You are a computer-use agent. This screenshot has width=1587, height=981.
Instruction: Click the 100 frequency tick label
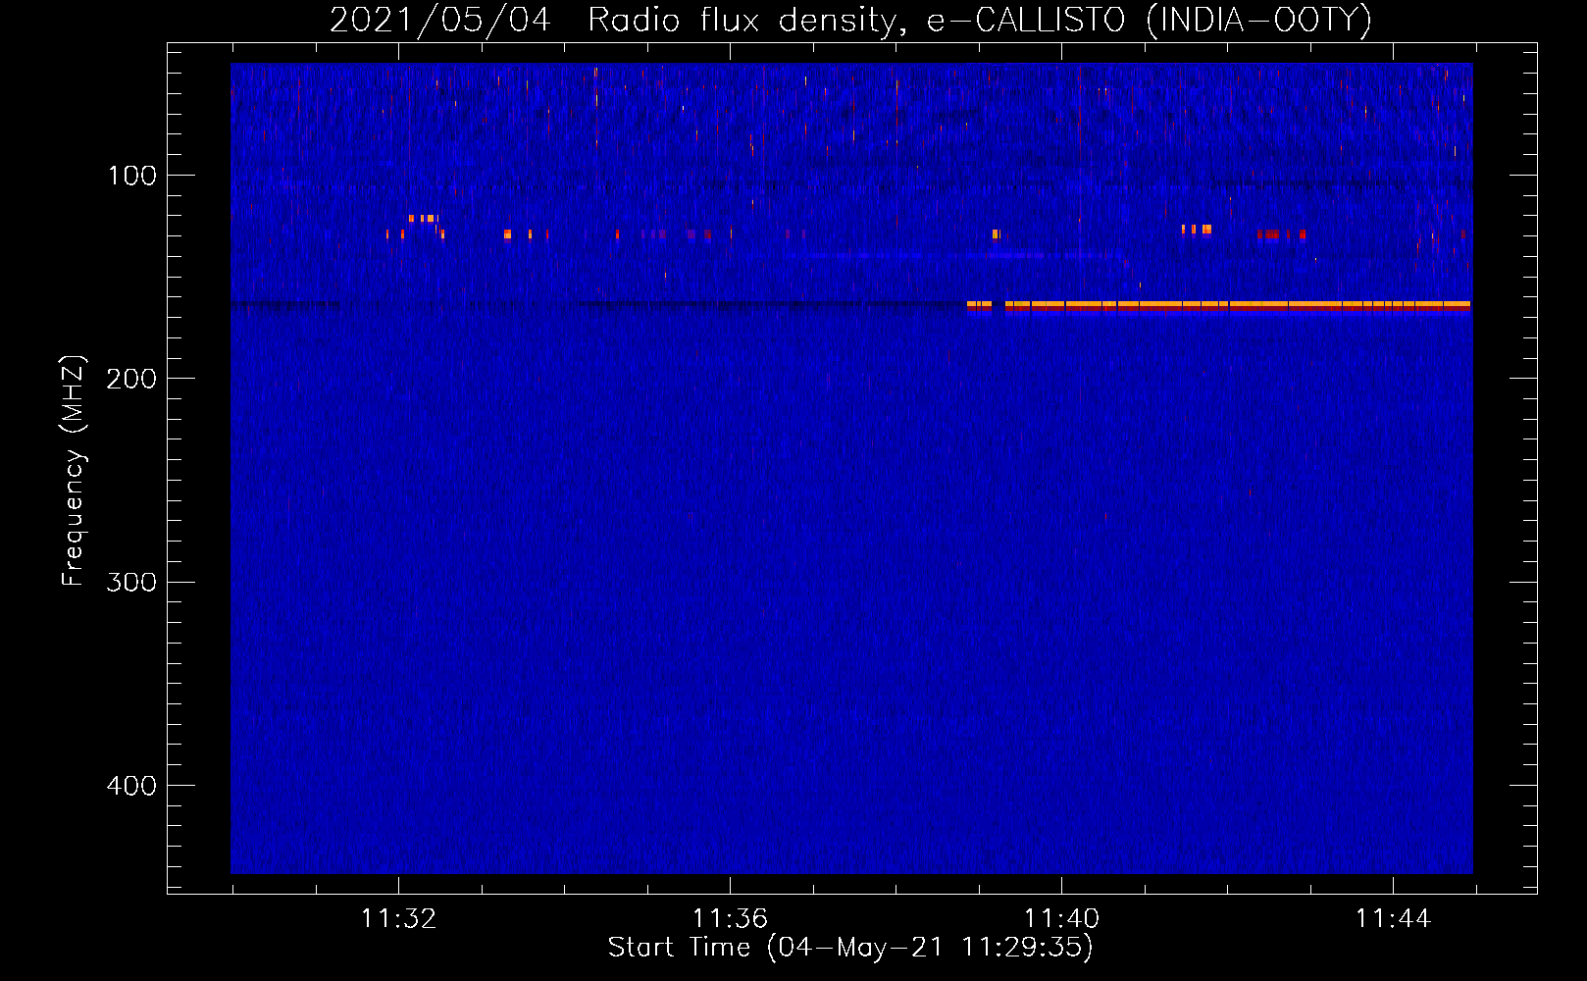click(132, 176)
